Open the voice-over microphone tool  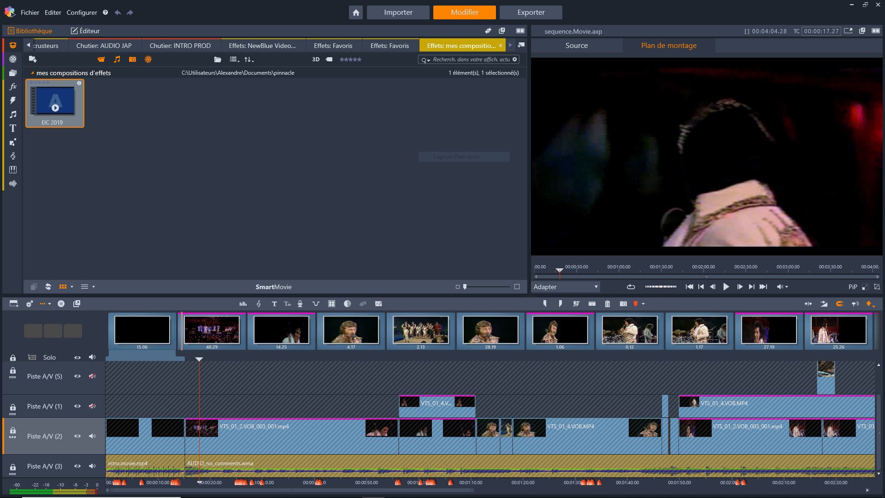pos(300,304)
